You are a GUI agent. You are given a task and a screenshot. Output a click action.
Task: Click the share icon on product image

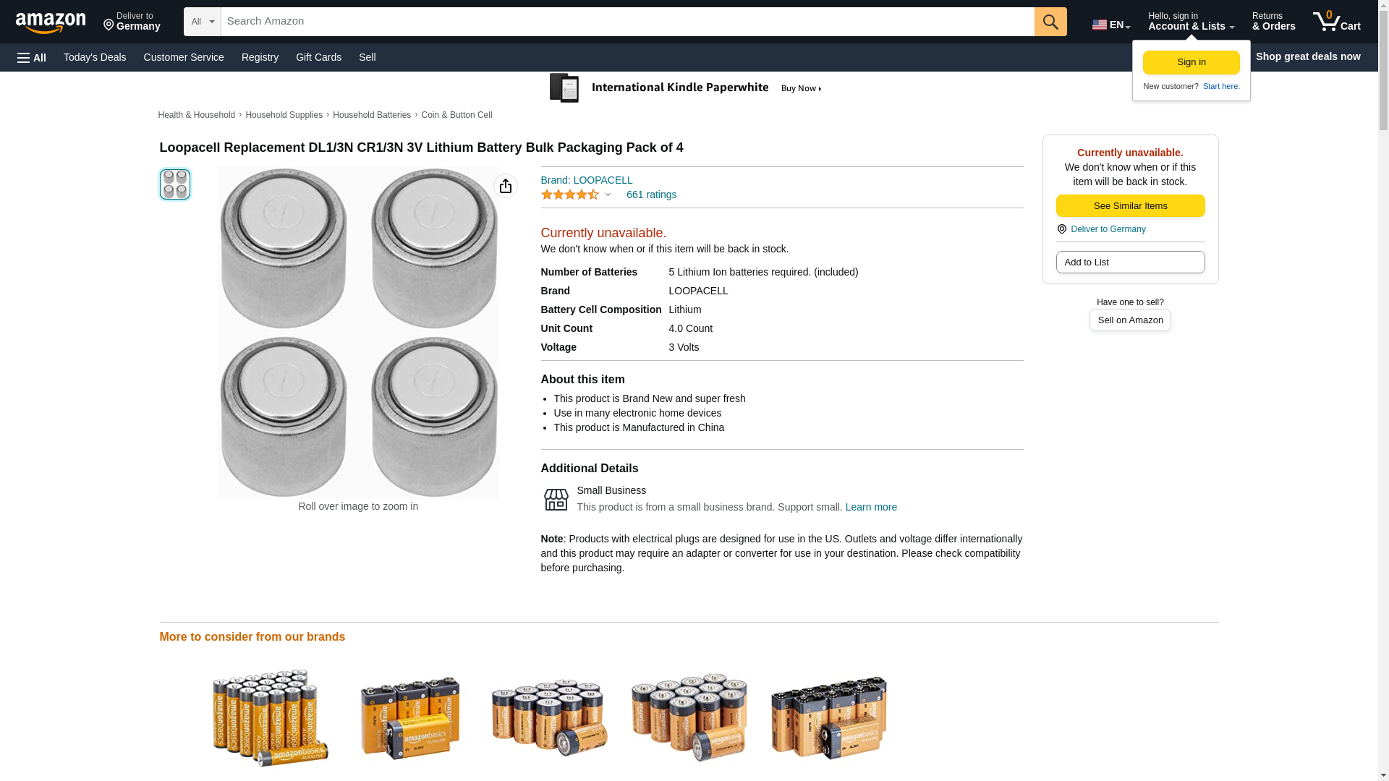click(x=505, y=186)
